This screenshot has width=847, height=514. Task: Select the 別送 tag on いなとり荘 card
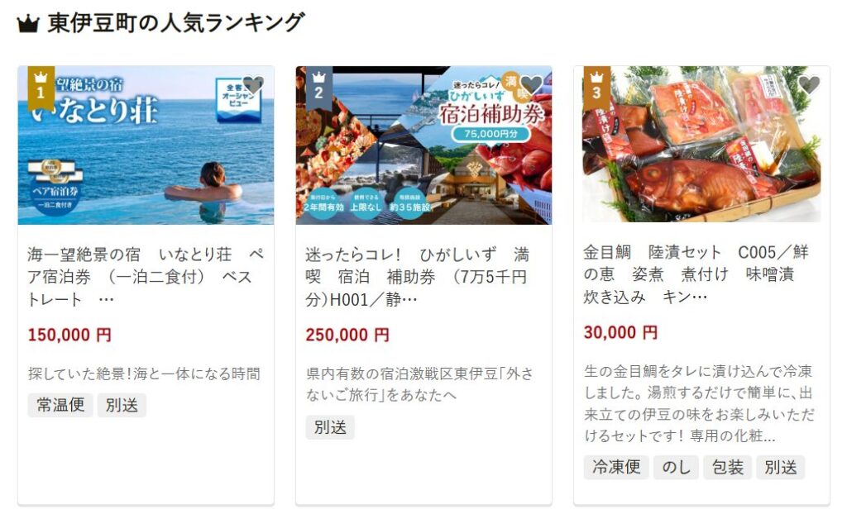click(x=122, y=405)
